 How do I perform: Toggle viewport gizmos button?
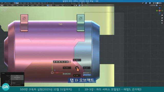(x=146, y=3)
